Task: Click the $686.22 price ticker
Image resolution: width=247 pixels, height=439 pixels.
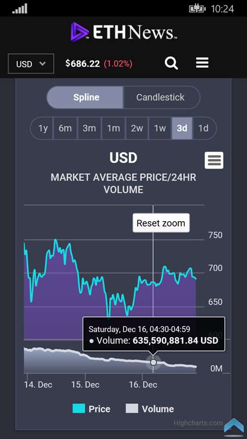Action: pyautogui.click(x=82, y=64)
